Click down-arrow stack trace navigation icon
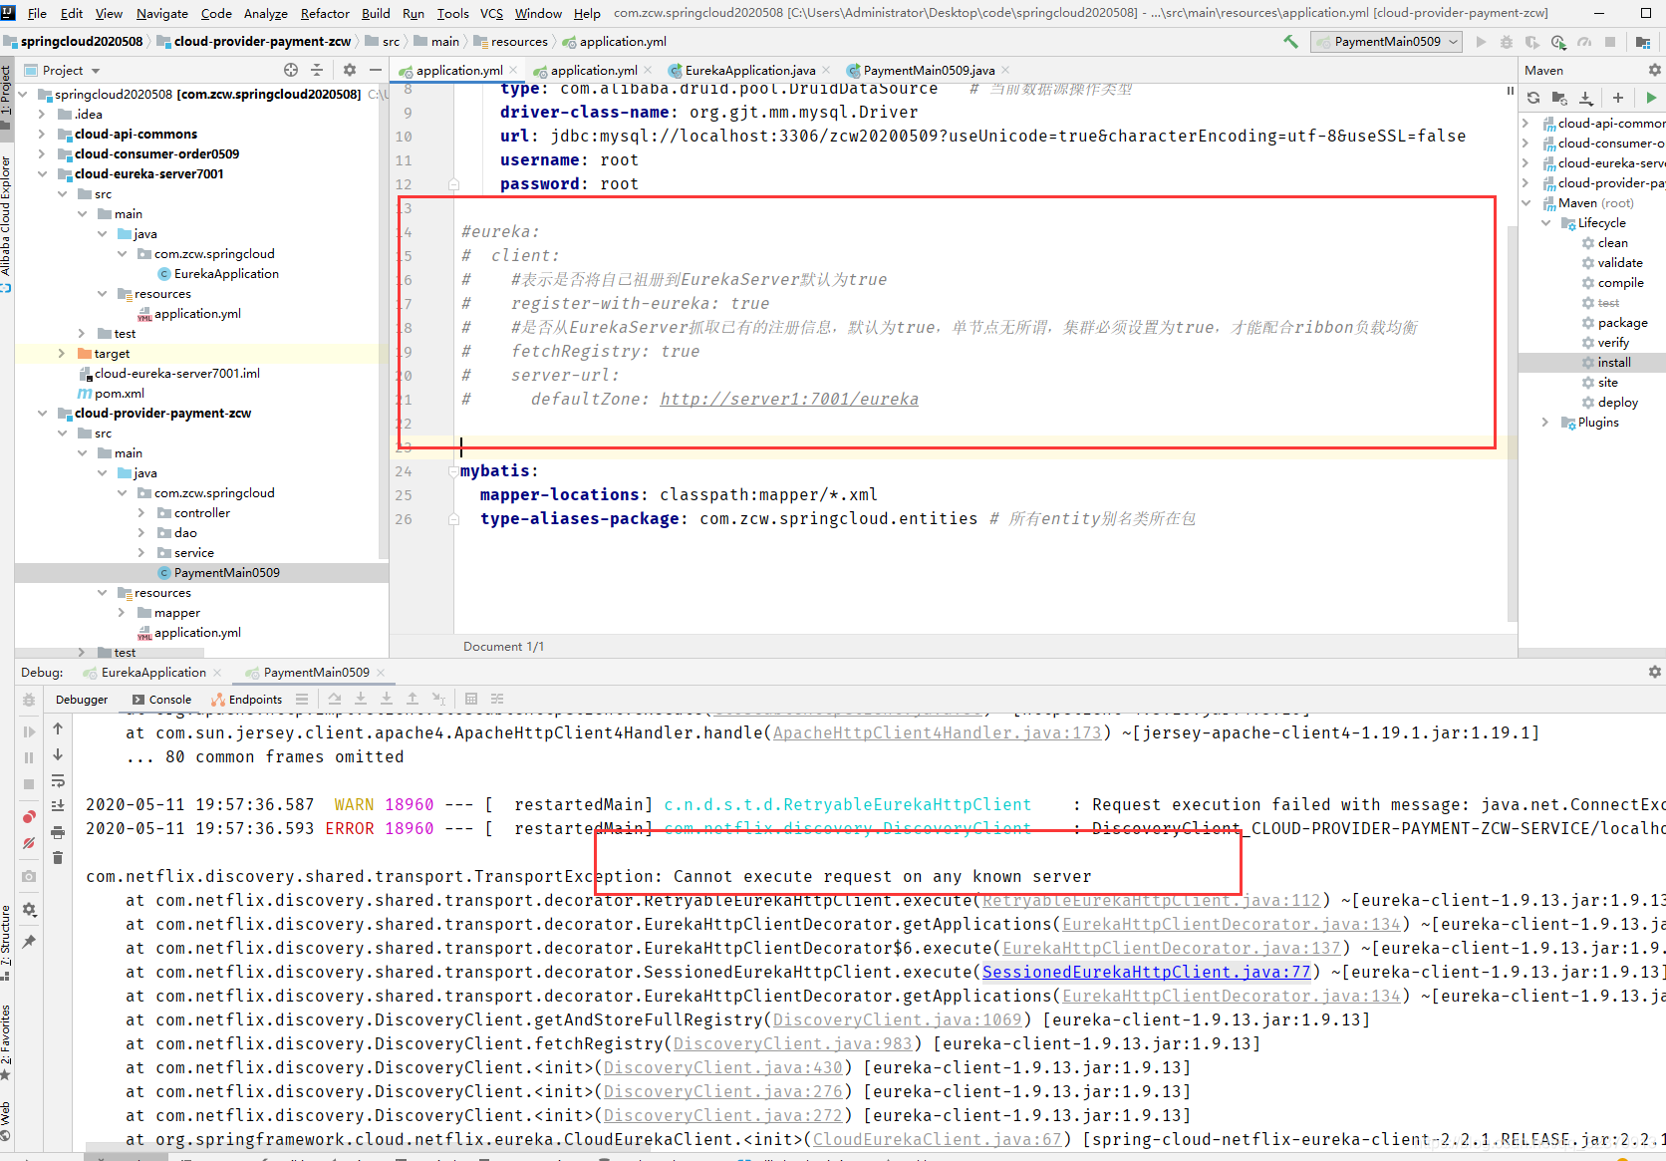This screenshot has width=1666, height=1161. [x=58, y=754]
